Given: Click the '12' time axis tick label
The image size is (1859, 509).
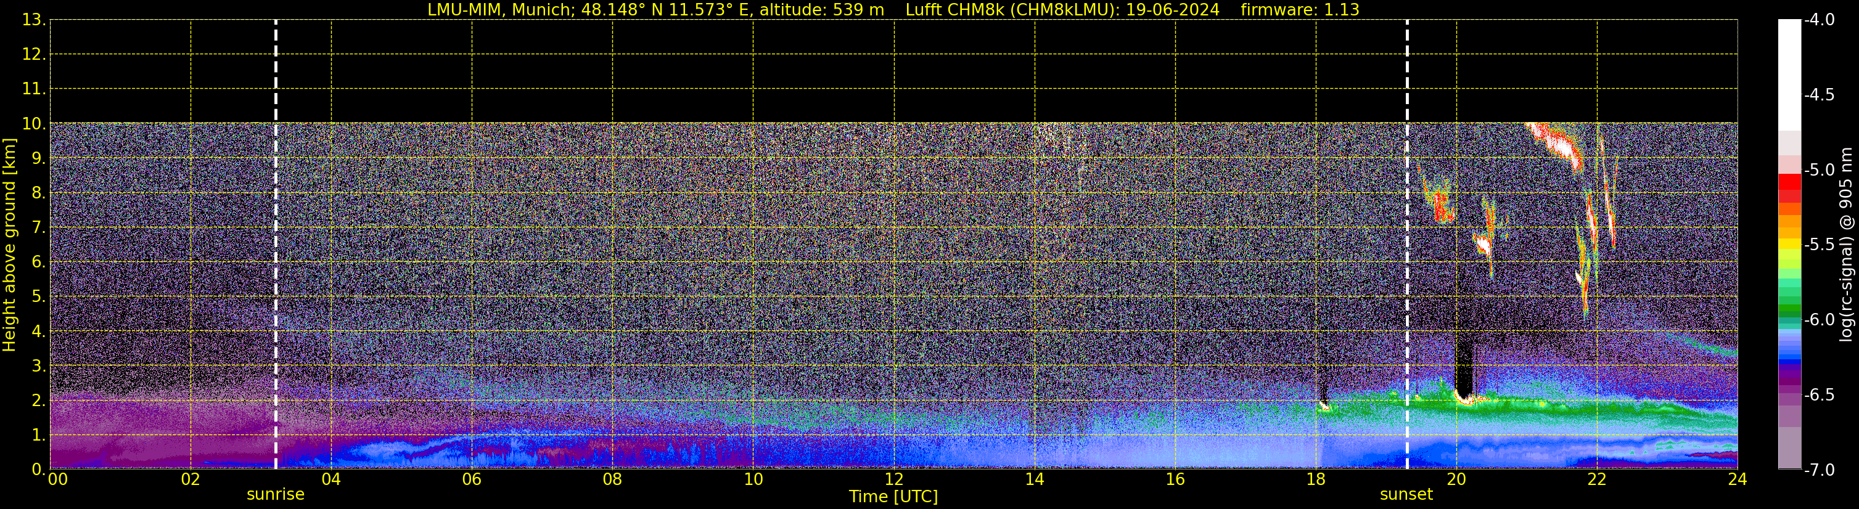Looking at the screenshot, I should 894,479.
